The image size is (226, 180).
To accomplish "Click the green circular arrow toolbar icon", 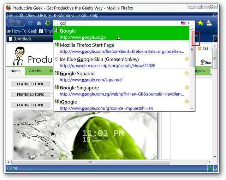I will (x=48, y=23).
